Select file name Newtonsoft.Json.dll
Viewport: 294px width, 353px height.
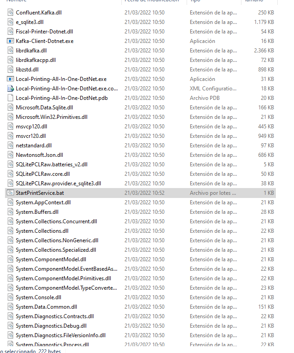click(39, 155)
